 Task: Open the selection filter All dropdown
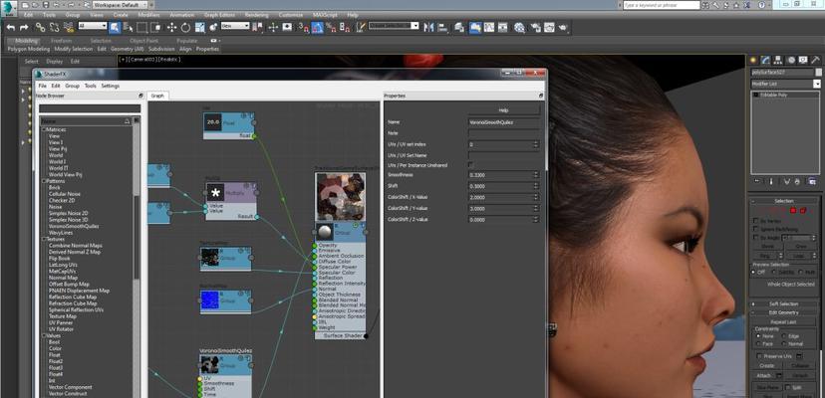[93, 25]
